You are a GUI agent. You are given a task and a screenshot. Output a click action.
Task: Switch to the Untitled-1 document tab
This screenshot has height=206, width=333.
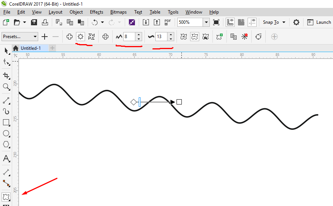click(31, 48)
